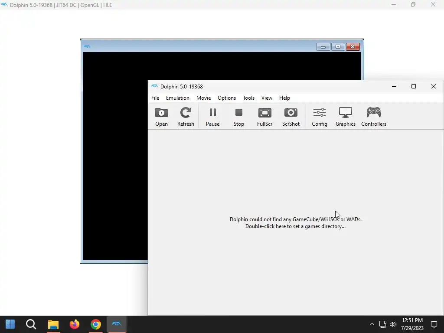Open File Explorer from taskbar

point(53,324)
